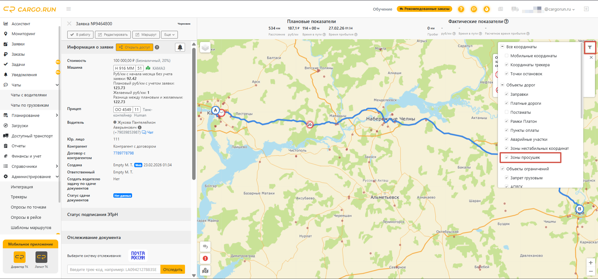Toggle Зоны просушек checkbox
Image resolution: width=598 pixels, height=279 pixels.
pos(506,157)
